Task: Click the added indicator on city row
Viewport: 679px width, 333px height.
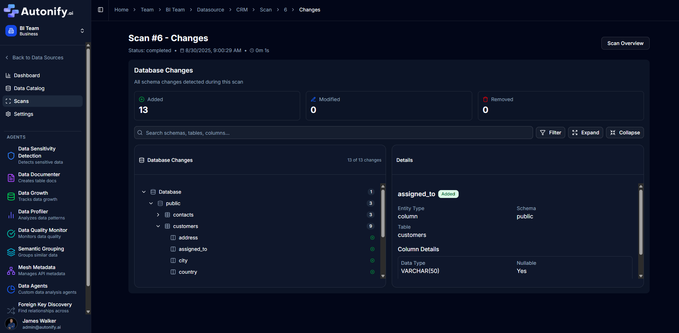Action: pos(372,260)
